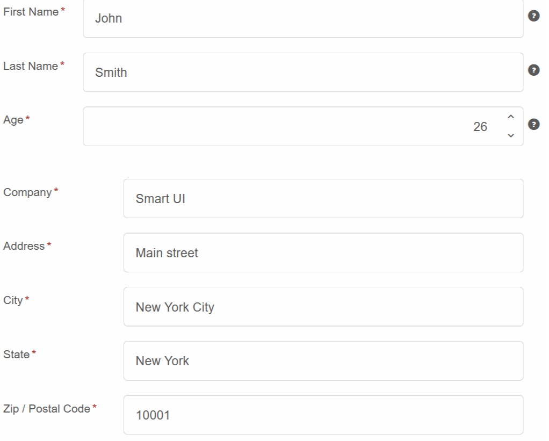Click the Last Name label
Screen dimensions: 549x441
[x=31, y=66]
